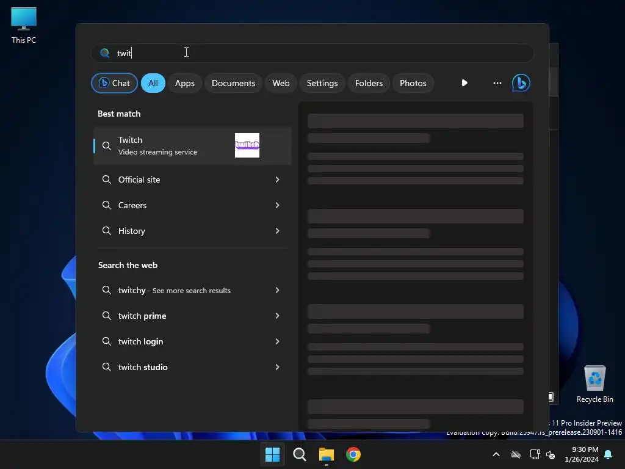This screenshot has width=625, height=469.
Task: Click the Twitch logo thumbnail
Action: (x=247, y=145)
